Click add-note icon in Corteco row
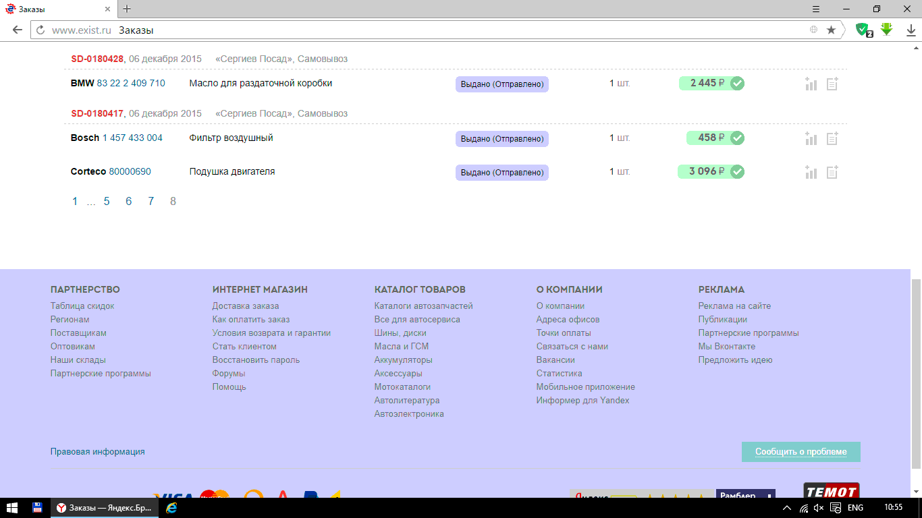922x518 pixels. (x=832, y=173)
